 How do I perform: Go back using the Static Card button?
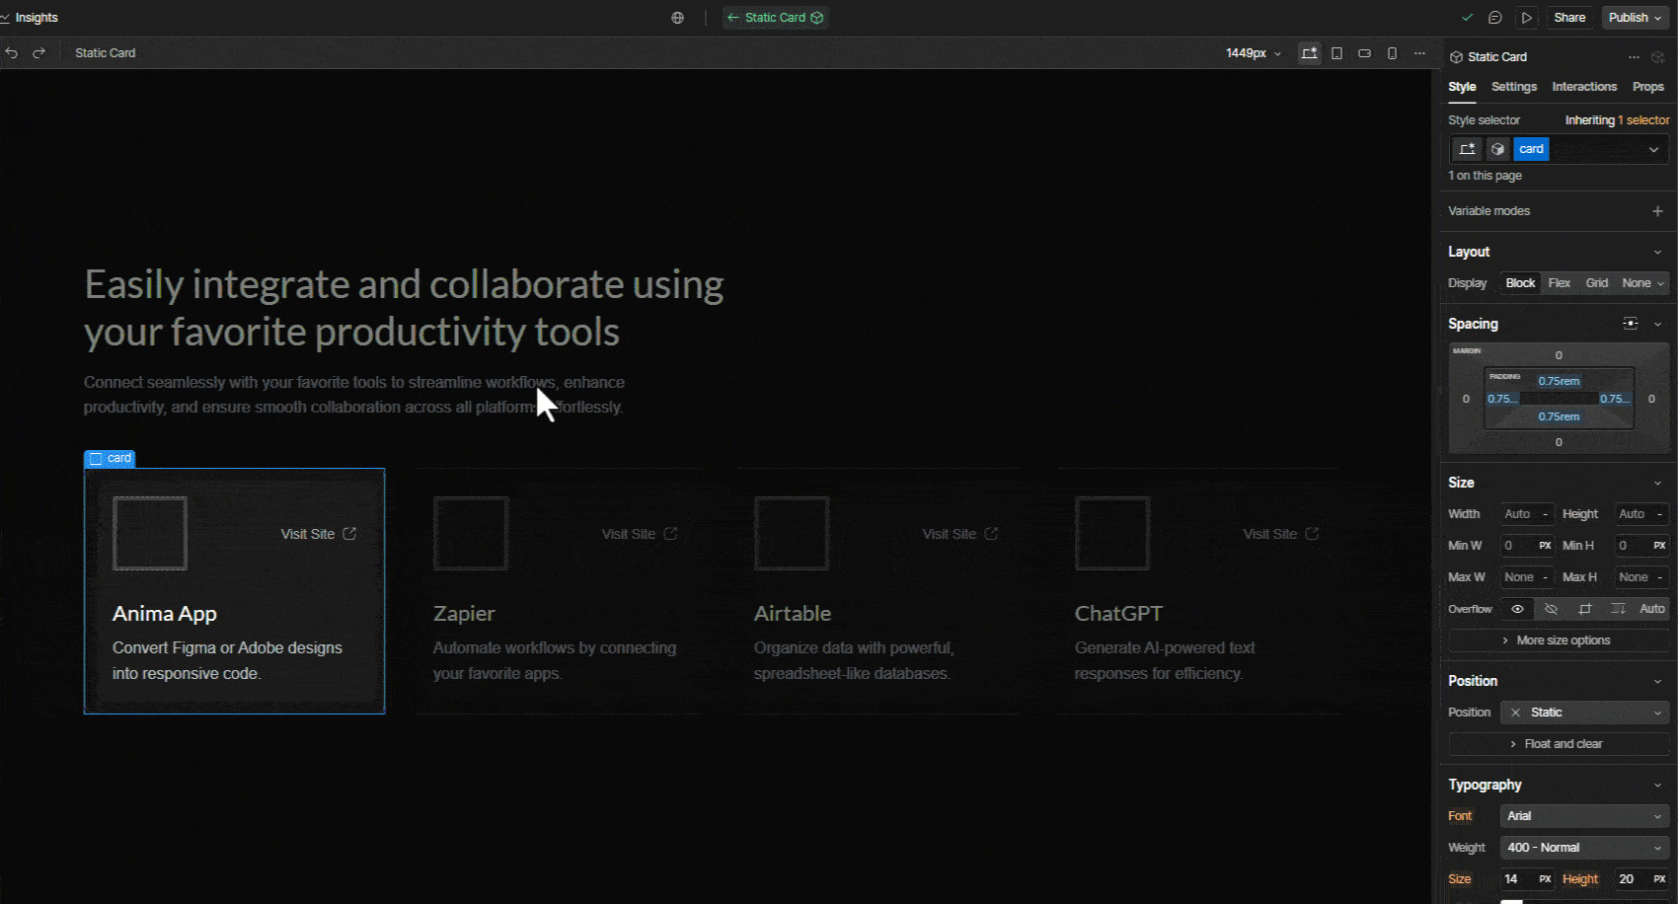(775, 18)
